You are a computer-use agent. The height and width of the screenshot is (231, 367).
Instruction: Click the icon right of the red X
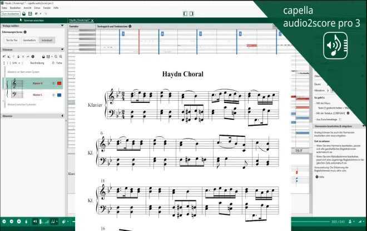[28, 56]
